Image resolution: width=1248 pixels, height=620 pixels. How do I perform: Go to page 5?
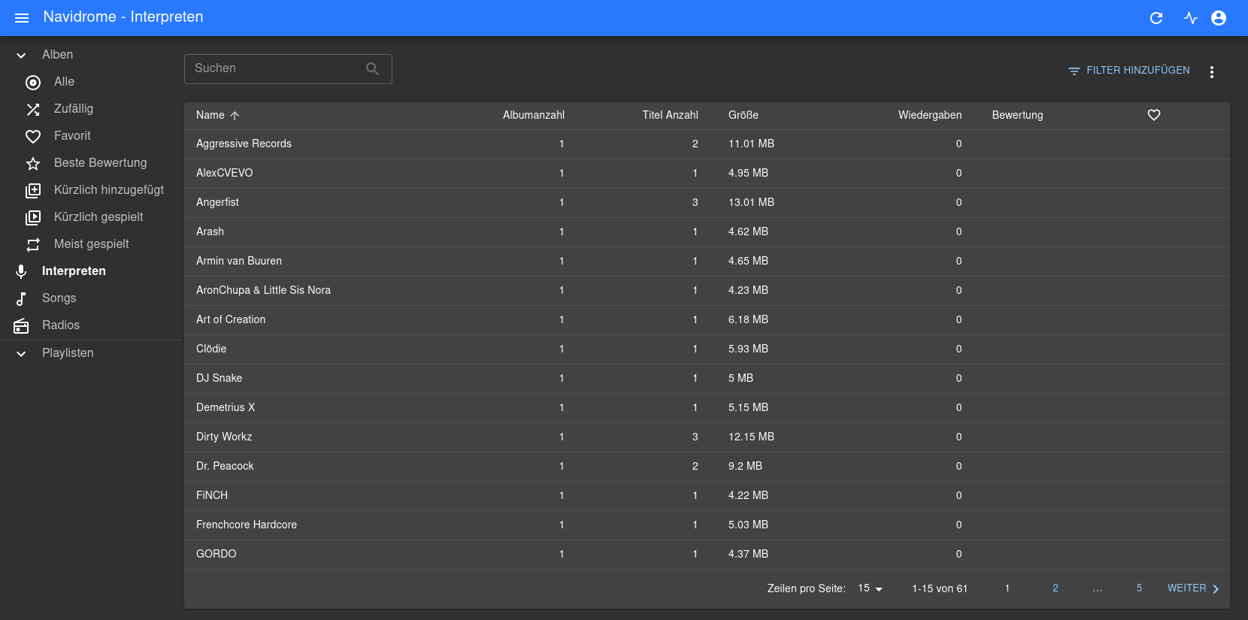tap(1139, 588)
